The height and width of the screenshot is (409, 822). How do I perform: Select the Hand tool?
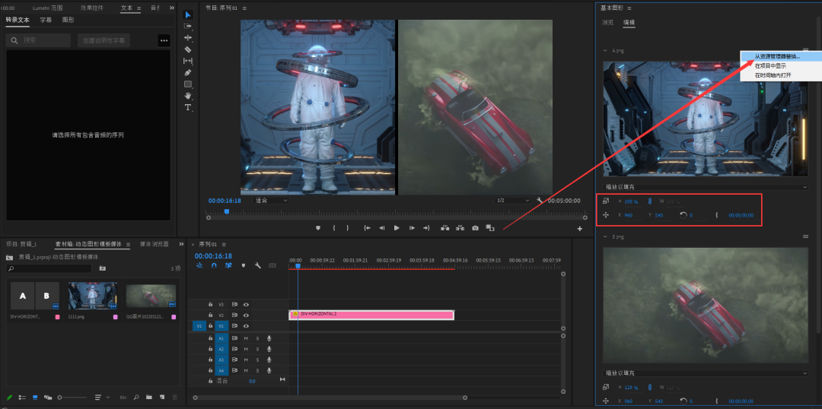[x=188, y=95]
